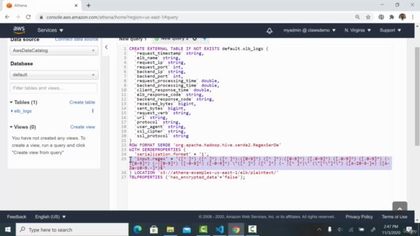Screen dimensions: 420x236
Task: Click the page vertical scrollbar
Action: coord(417,96)
